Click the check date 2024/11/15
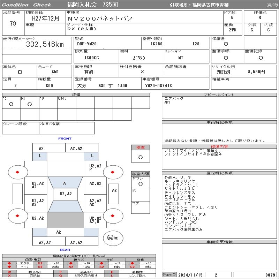 coord(190,275)
